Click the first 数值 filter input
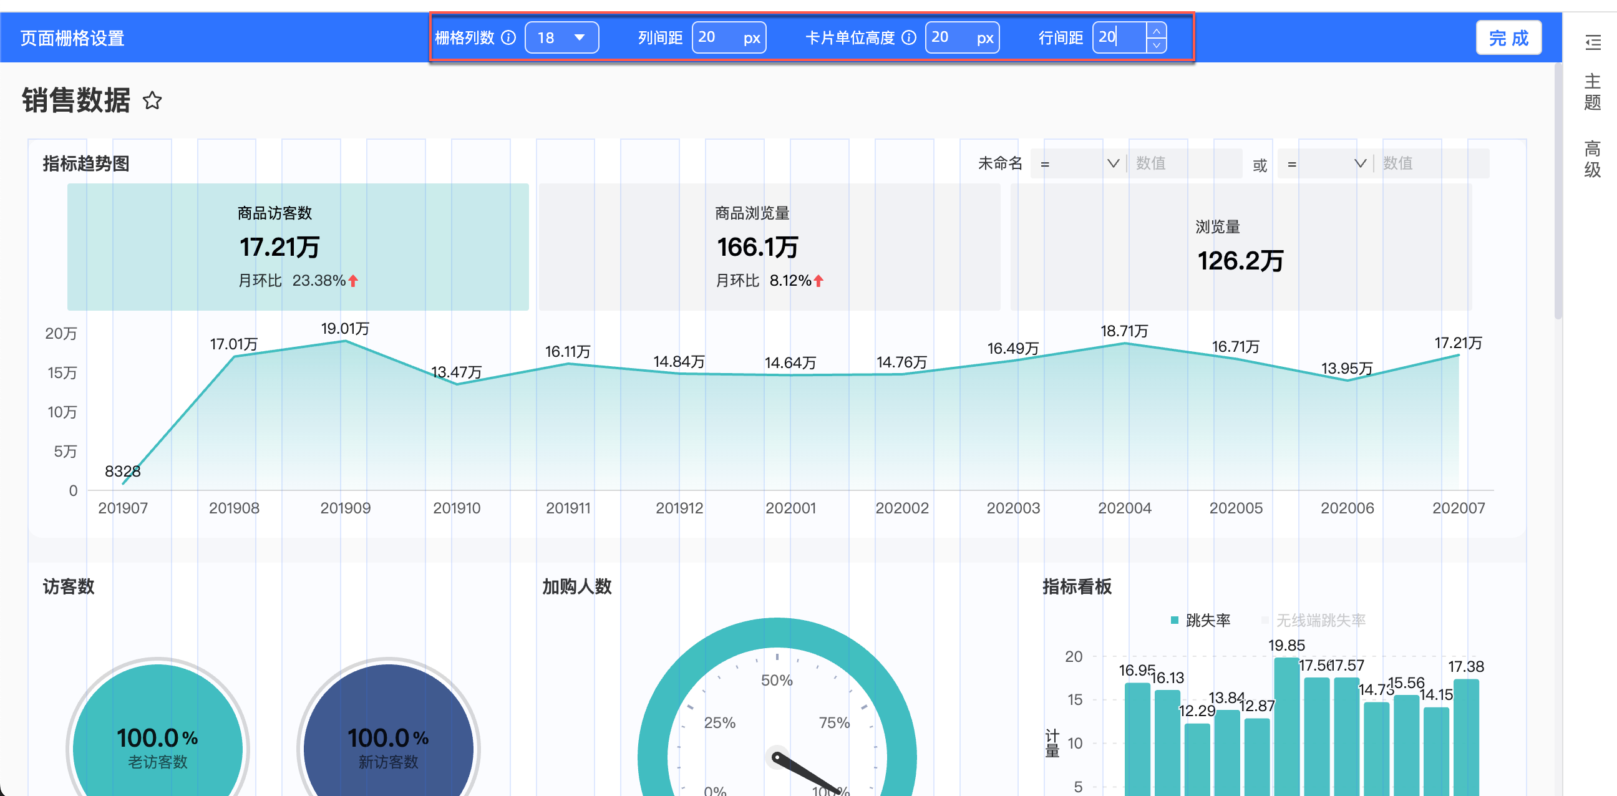Image resolution: width=1617 pixels, height=796 pixels. 1184,164
